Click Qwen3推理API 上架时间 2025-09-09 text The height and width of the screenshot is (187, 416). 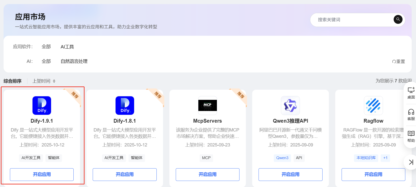[x=291, y=145]
